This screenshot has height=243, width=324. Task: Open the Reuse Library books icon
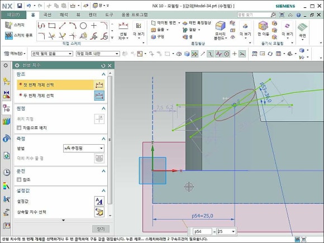[x=6, y=121]
